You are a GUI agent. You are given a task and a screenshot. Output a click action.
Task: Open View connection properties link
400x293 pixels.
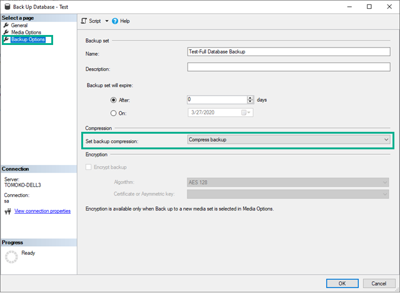(x=42, y=211)
